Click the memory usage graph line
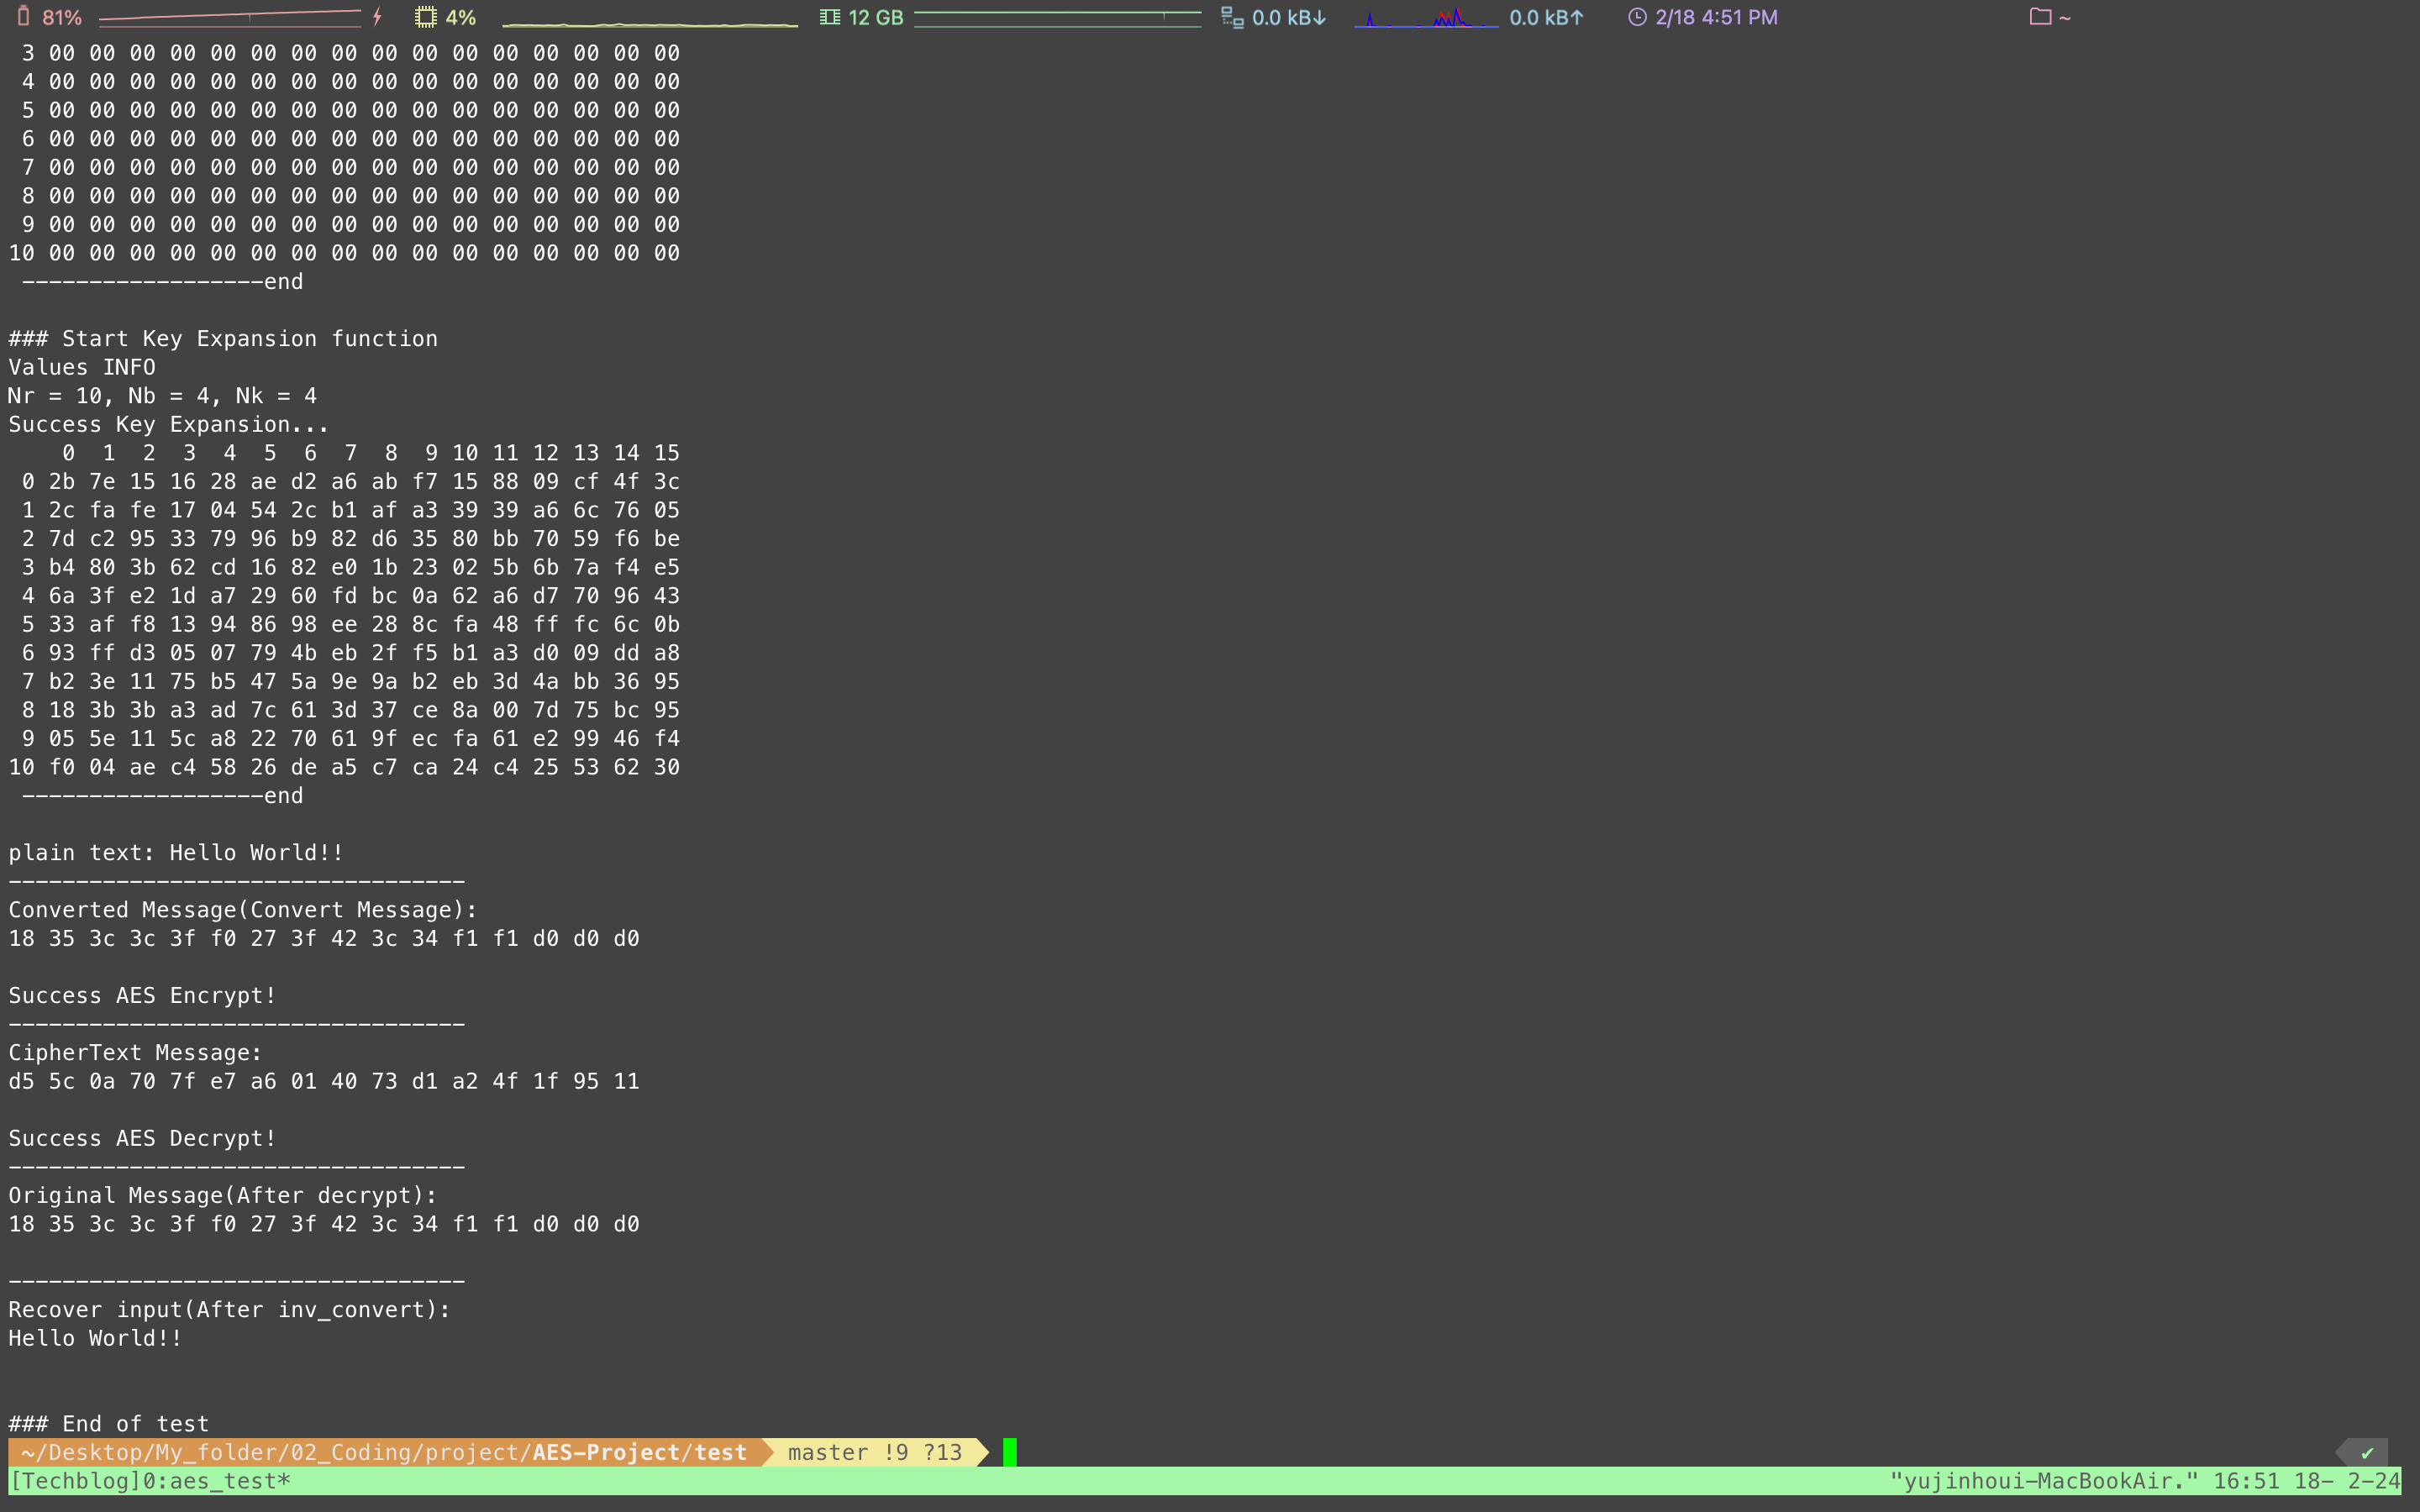Screen dimensions: 2420x1512 [1057, 17]
